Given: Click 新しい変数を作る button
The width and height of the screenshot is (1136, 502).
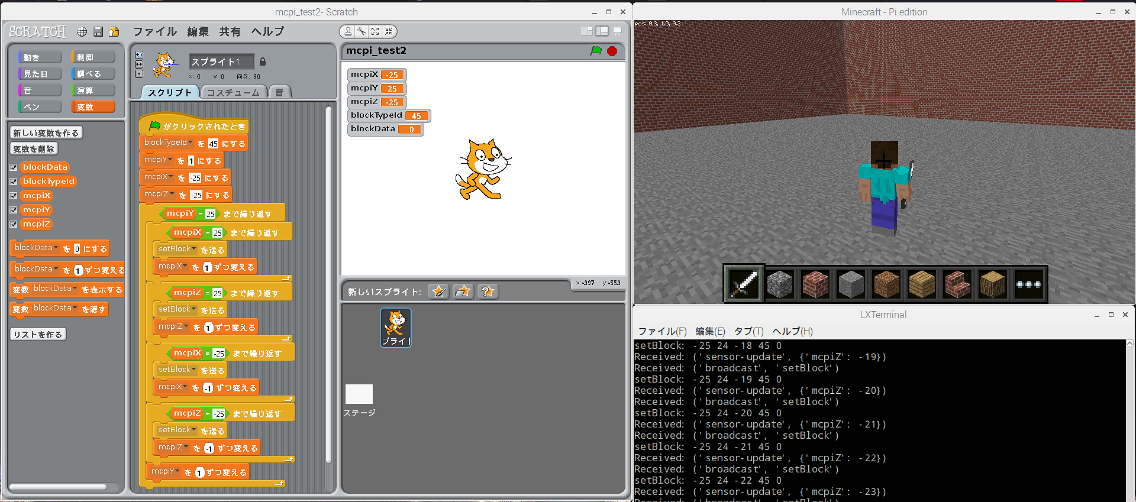Looking at the screenshot, I should tap(46, 133).
